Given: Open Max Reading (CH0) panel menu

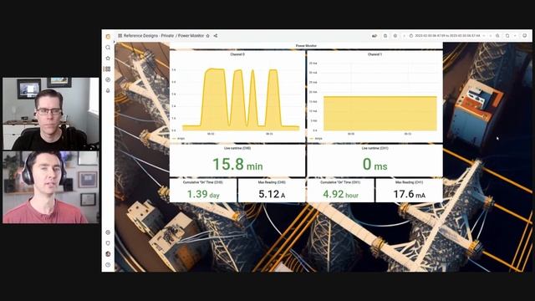Looking at the screenshot, I should [x=272, y=182].
